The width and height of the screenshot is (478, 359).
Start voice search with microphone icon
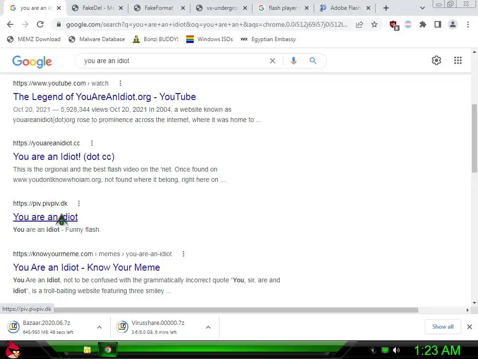click(293, 61)
